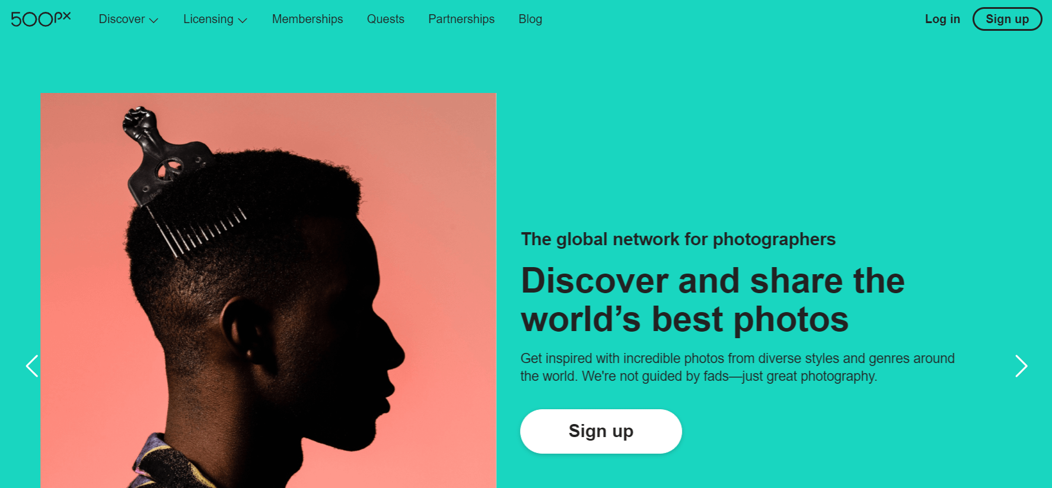Select Memberships in the navigation bar

tap(307, 19)
